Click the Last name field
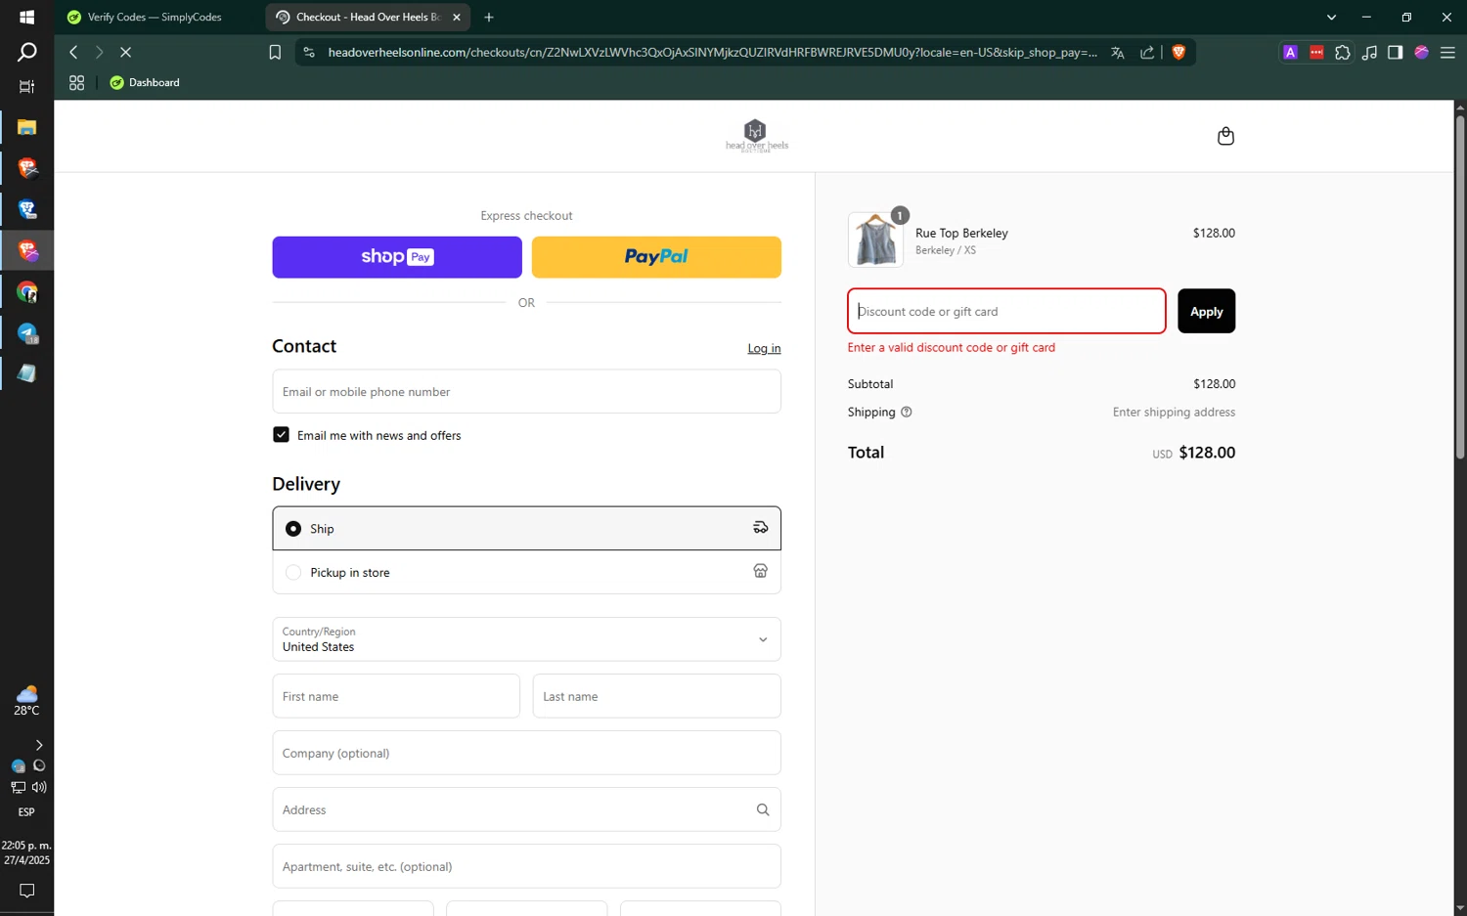Screen dimensions: 1467x916 pyautogui.click(x=656, y=696)
